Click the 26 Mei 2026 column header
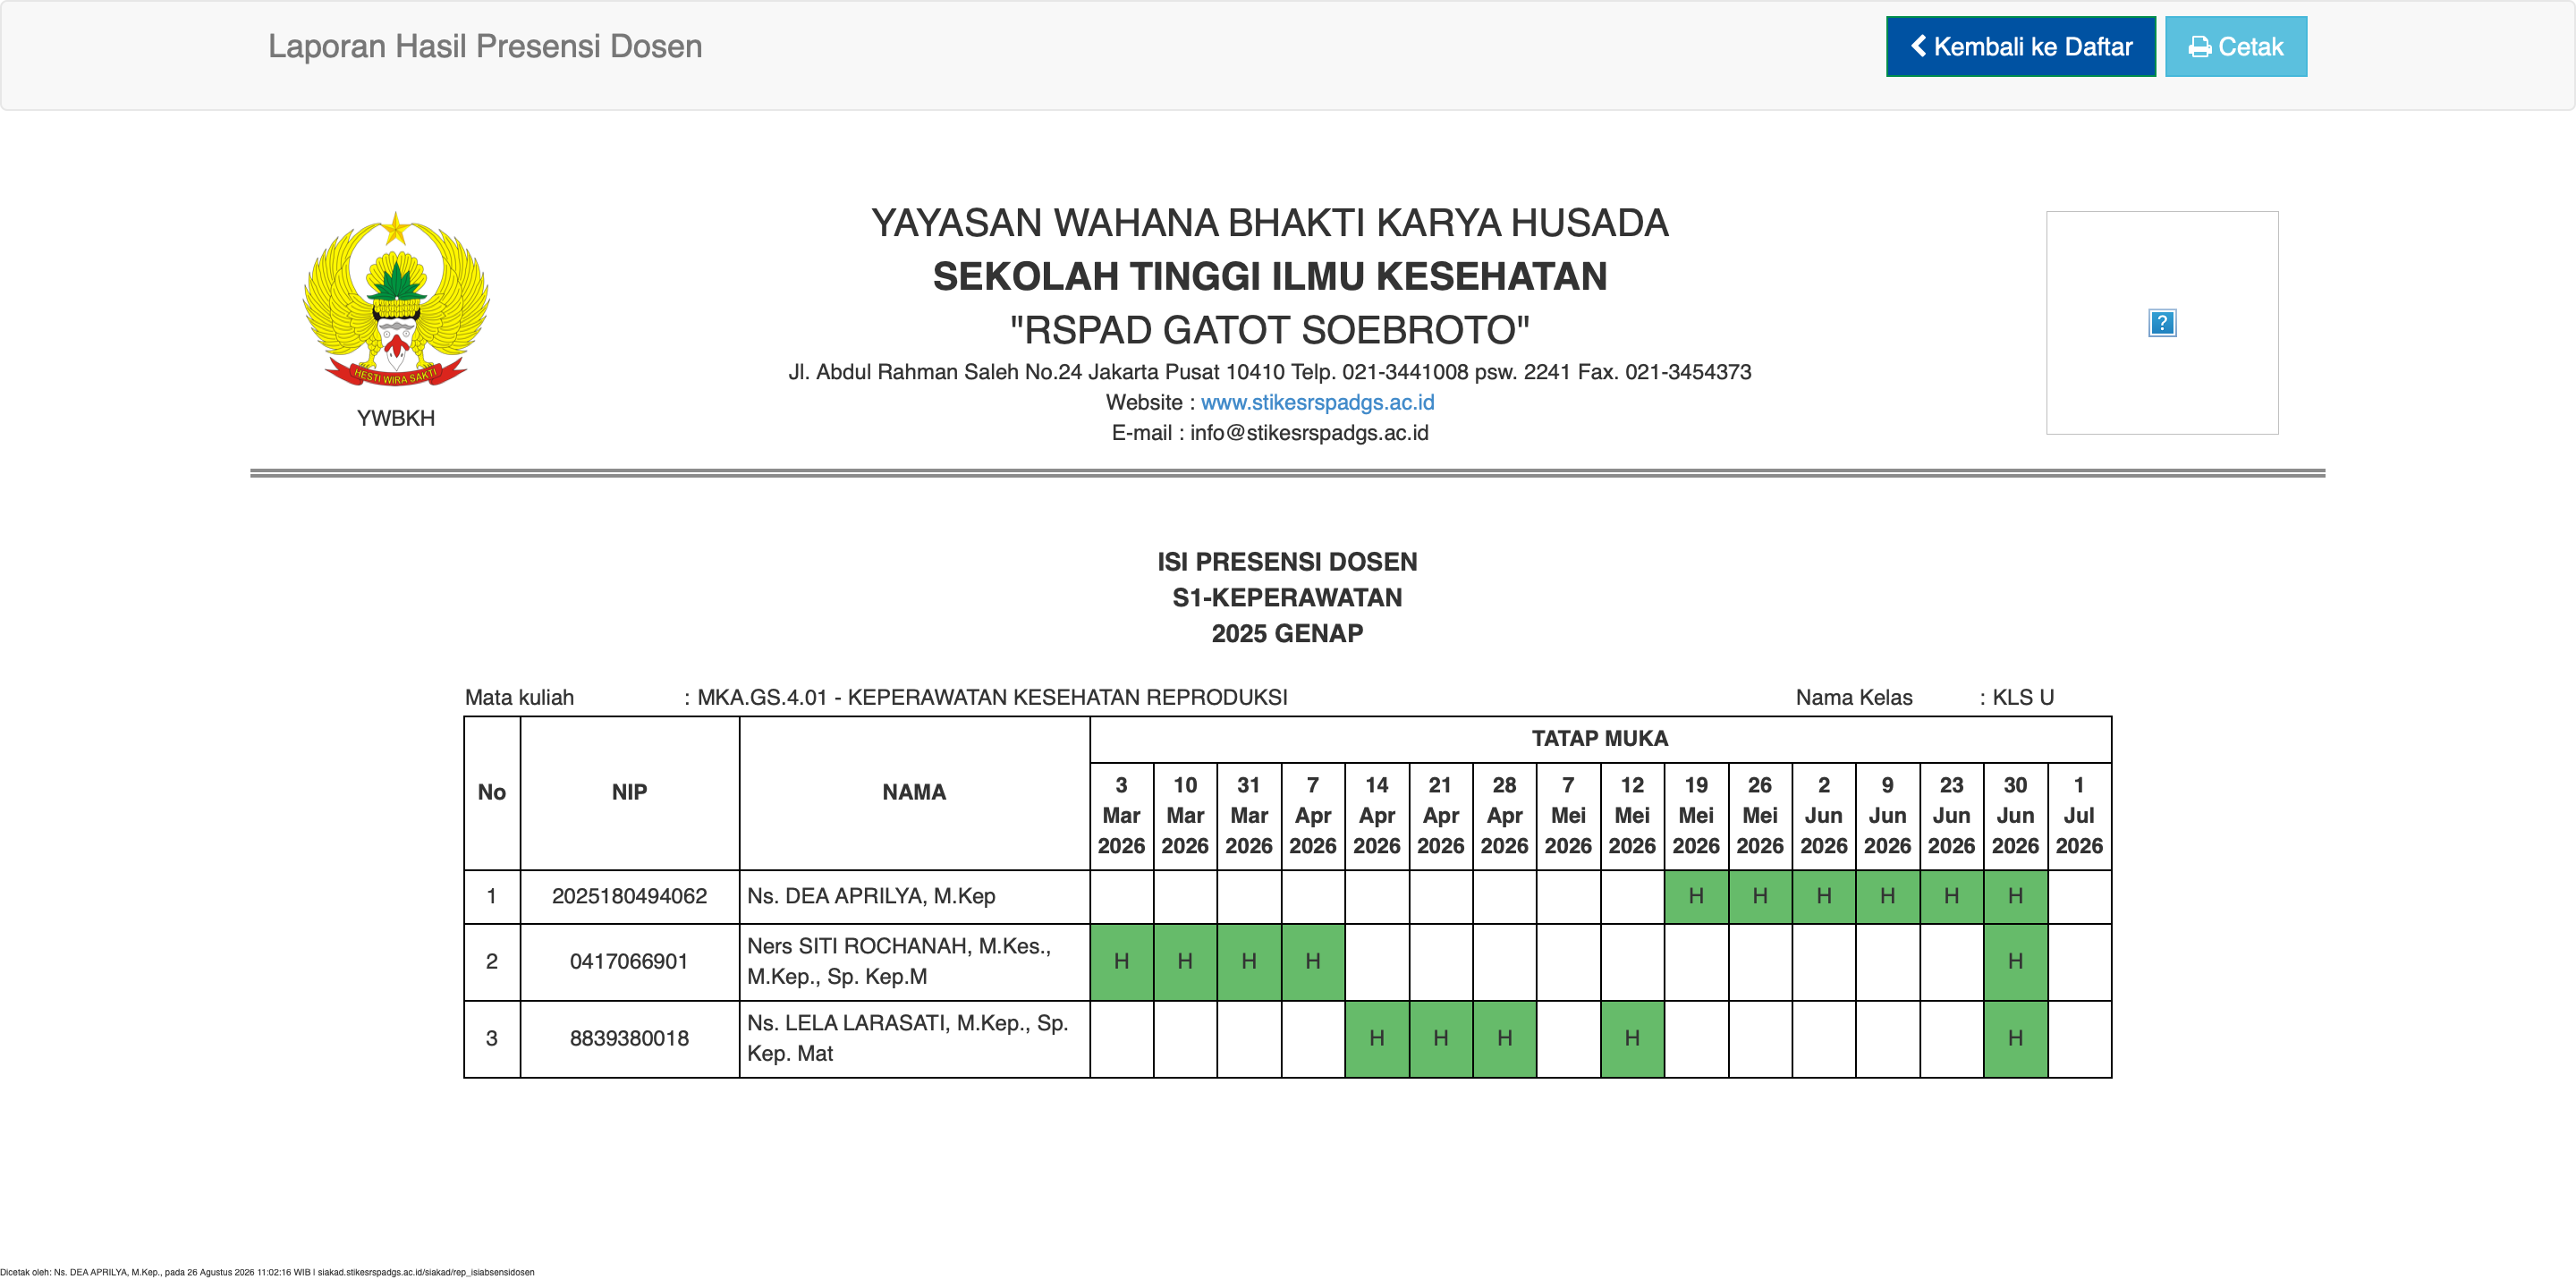2576x1279 pixels. pyautogui.click(x=1760, y=816)
